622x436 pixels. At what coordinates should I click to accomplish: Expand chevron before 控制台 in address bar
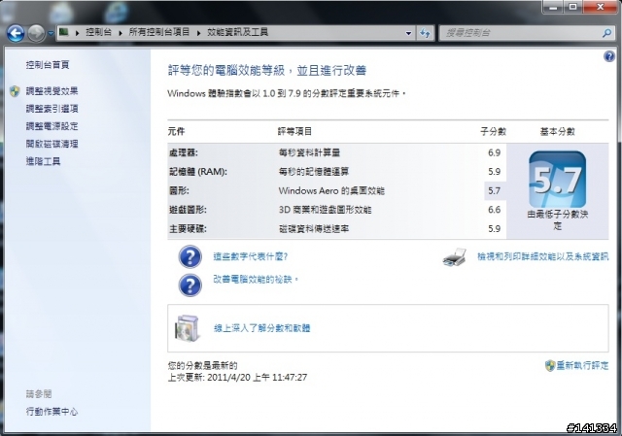click(x=78, y=33)
